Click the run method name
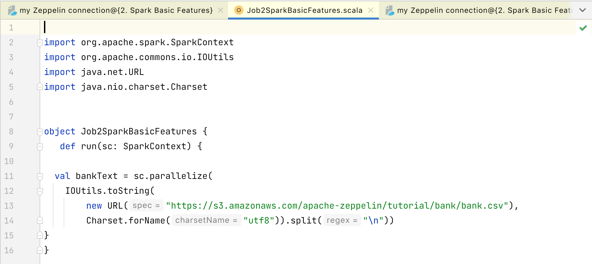The width and height of the screenshot is (592, 264). (x=89, y=146)
